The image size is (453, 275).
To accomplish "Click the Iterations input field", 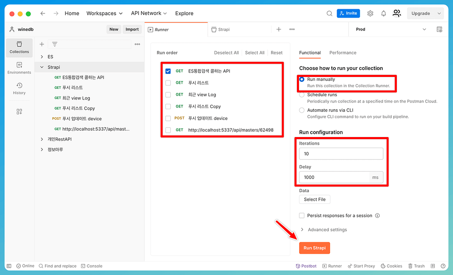I will 341,154.
